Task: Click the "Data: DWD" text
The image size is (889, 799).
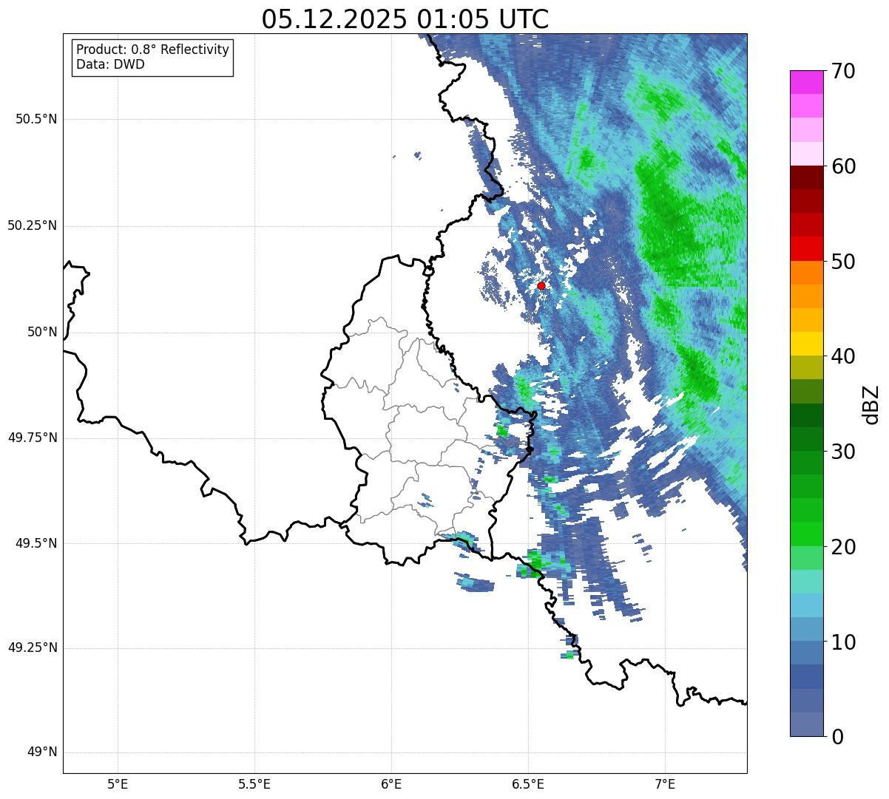Action: [110, 64]
